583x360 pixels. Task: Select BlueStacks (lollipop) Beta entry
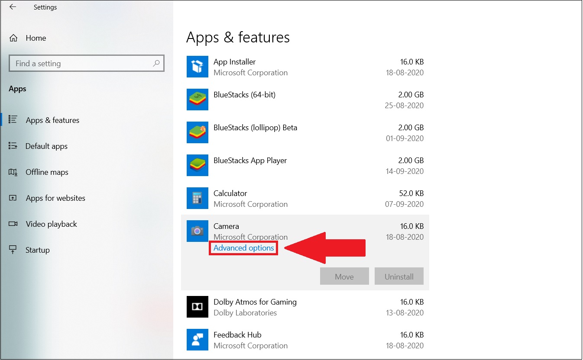pos(305,132)
